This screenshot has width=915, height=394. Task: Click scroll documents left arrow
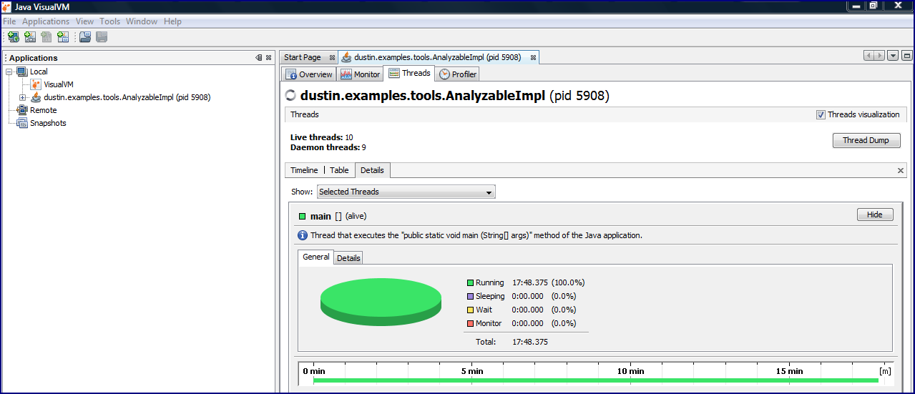coord(869,56)
